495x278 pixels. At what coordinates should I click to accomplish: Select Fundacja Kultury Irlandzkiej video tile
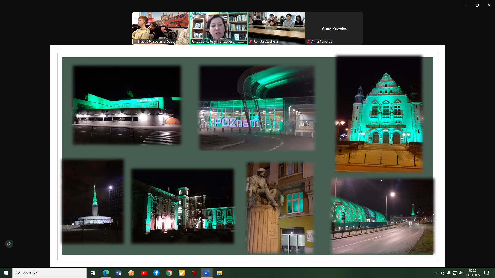[x=219, y=28]
